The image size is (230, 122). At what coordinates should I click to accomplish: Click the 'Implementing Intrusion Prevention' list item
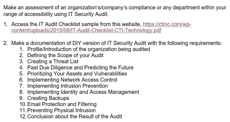click(x=67, y=86)
